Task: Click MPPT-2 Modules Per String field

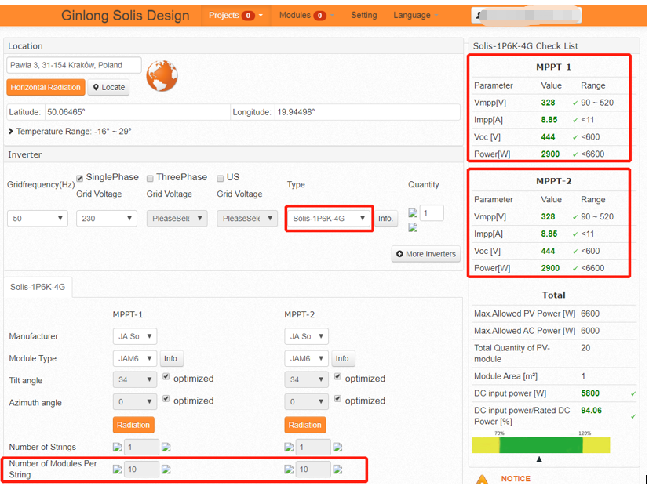Action: (313, 469)
